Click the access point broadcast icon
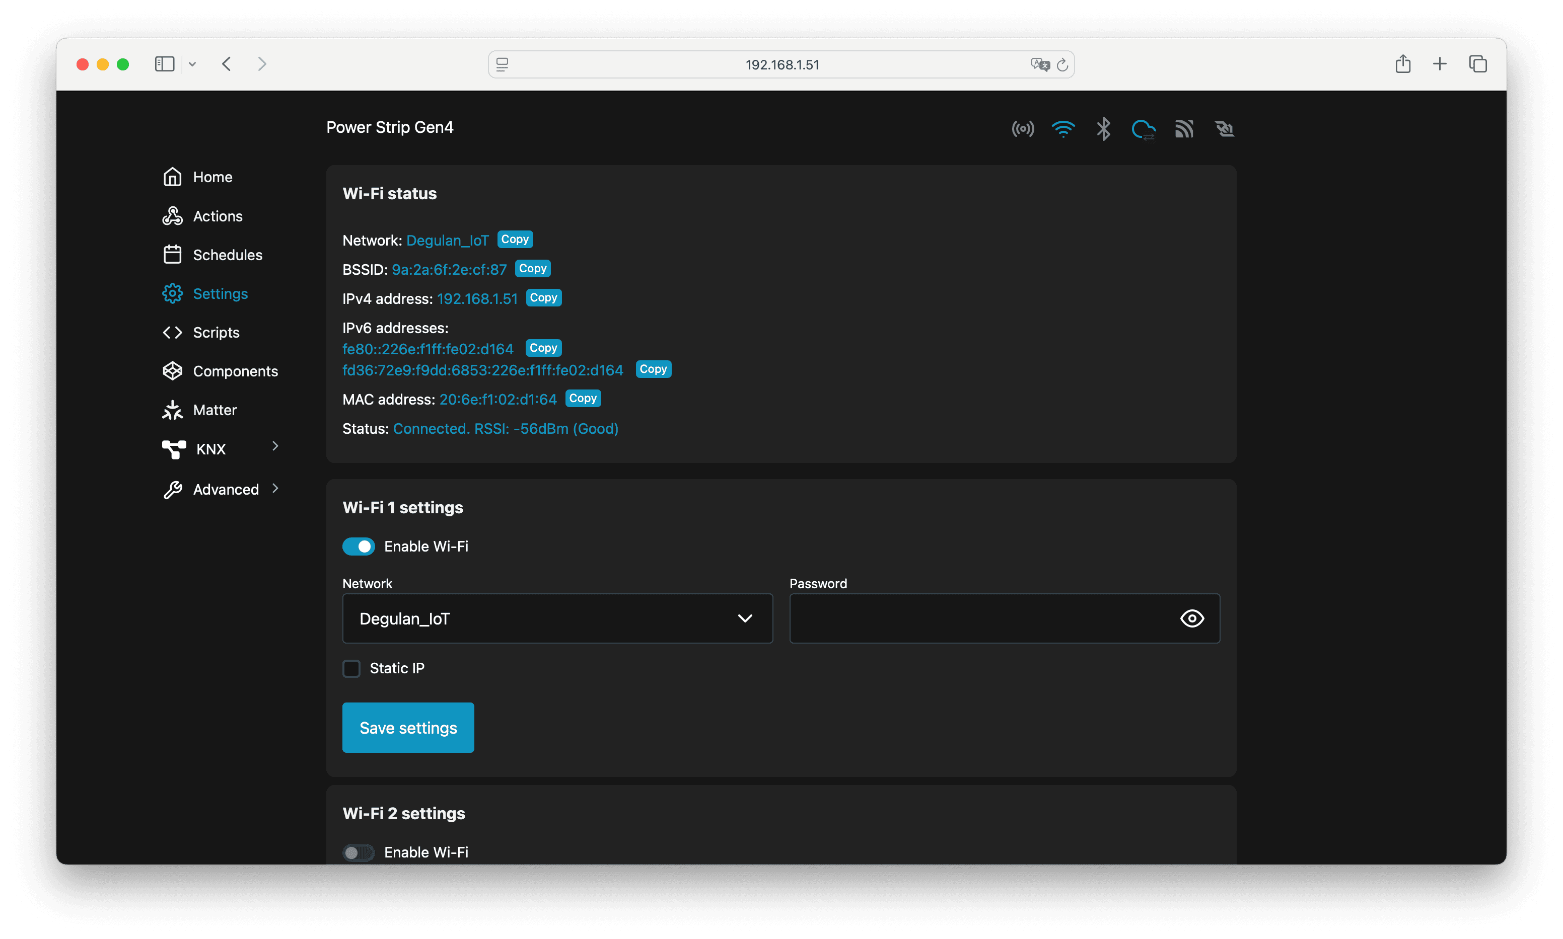The image size is (1563, 939). click(1022, 129)
